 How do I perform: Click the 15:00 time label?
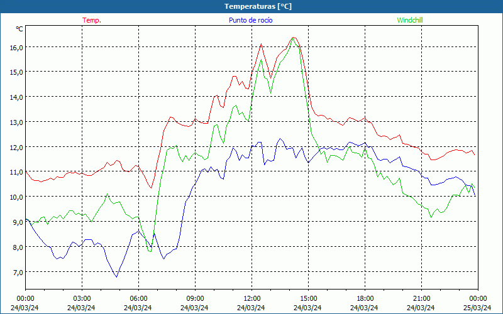308,299
